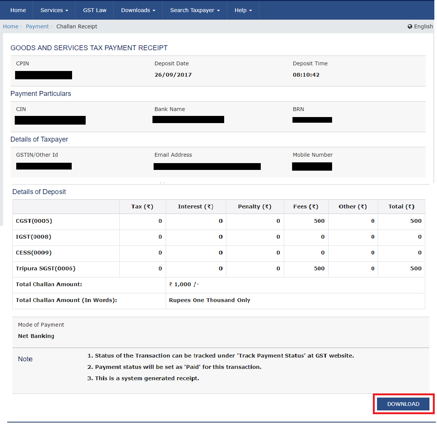Screen dimensions: 437x441
Task: Click the Tax (₹) column header
Action: (142, 207)
